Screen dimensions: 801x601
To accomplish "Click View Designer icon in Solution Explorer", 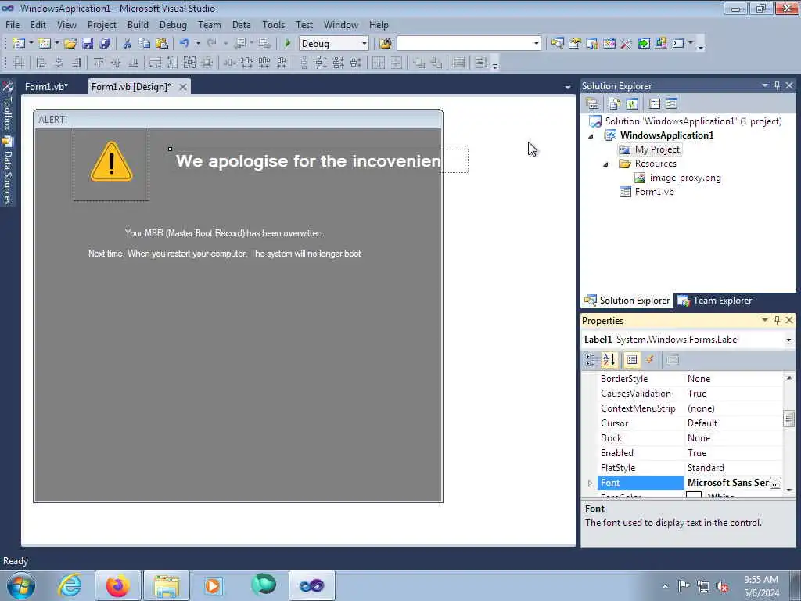I will point(671,104).
